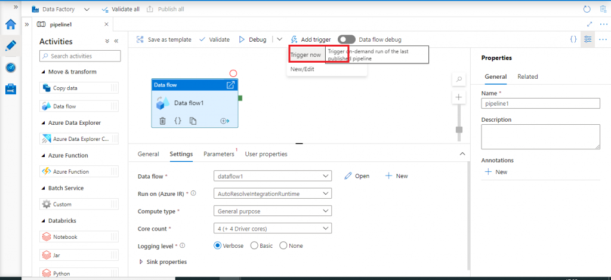This screenshot has width=611, height=280.
Task: Open the Compute type dropdown
Action: (x=273, y=211)
